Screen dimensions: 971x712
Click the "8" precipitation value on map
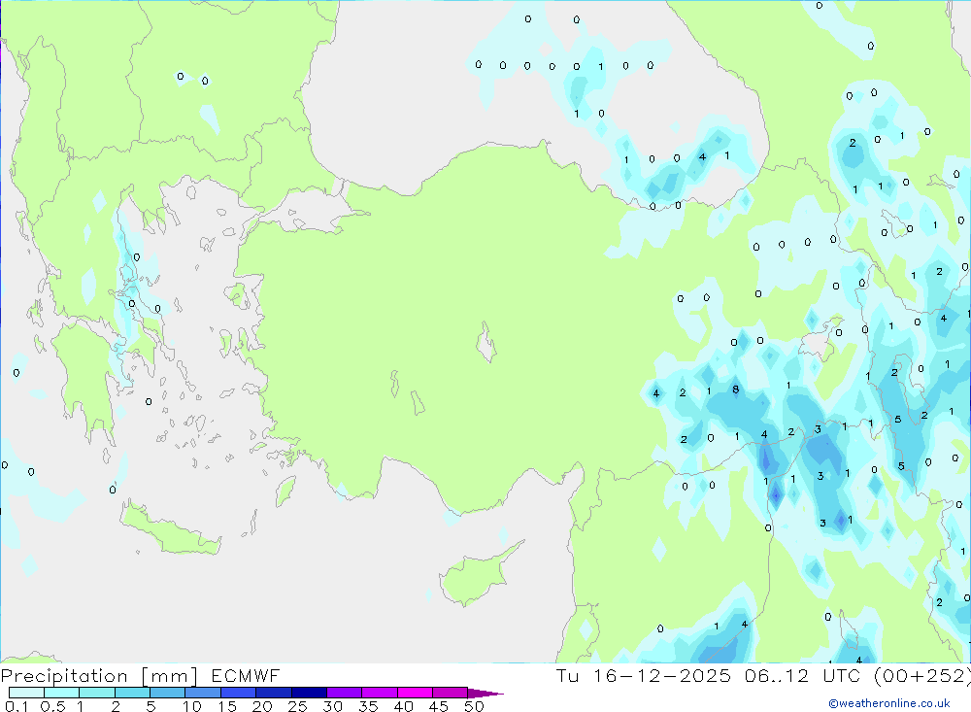736,390
